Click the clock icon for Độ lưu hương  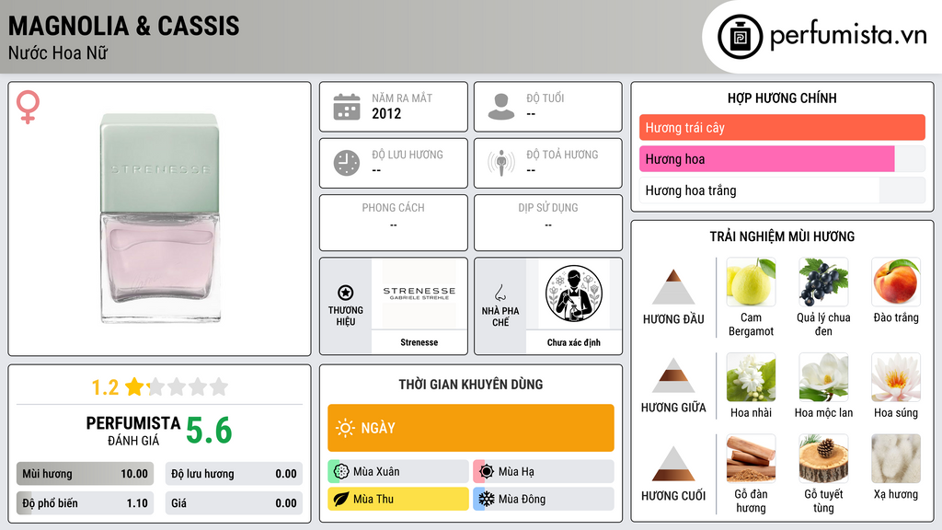click(347, 163)
